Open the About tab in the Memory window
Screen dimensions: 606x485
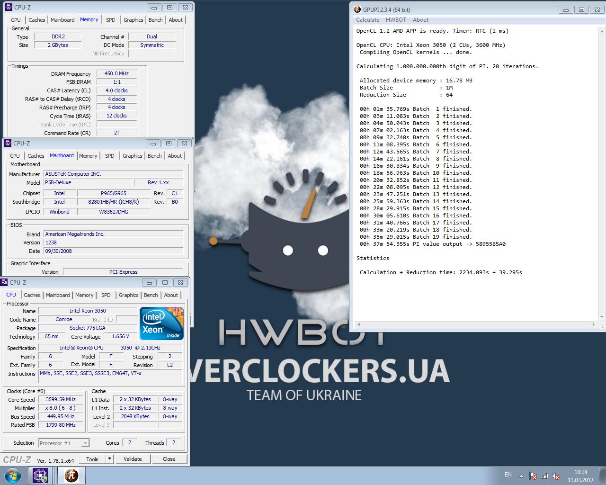[x=176, y=20]
